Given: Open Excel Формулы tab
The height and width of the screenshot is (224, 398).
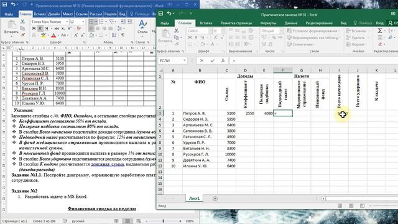Looking at the screenshot, I should (268, 23).
